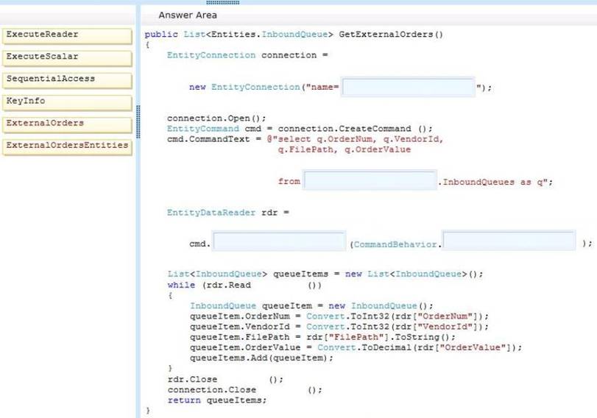Pick the SequentialAccess option tile

click(x=68, y=80)
